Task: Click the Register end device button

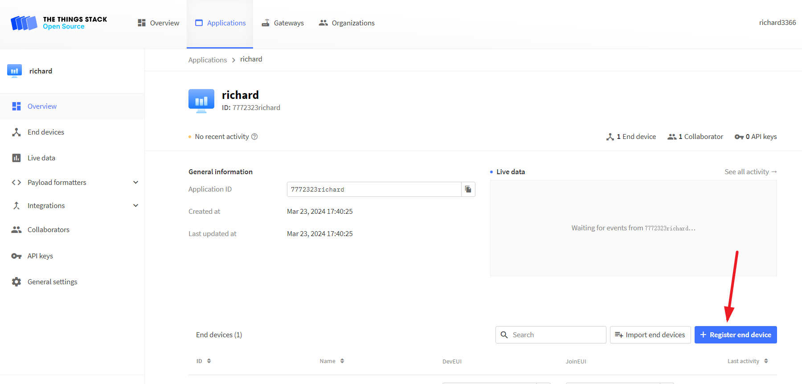Action: tap(735, 335)
